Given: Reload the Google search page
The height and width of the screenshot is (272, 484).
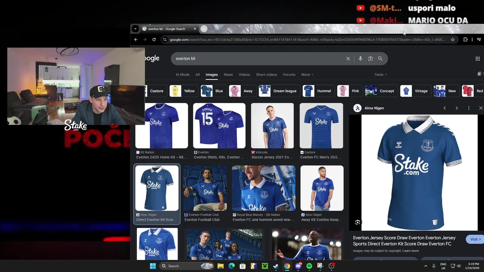Looking at the screenshot, I should pos(154,39).
